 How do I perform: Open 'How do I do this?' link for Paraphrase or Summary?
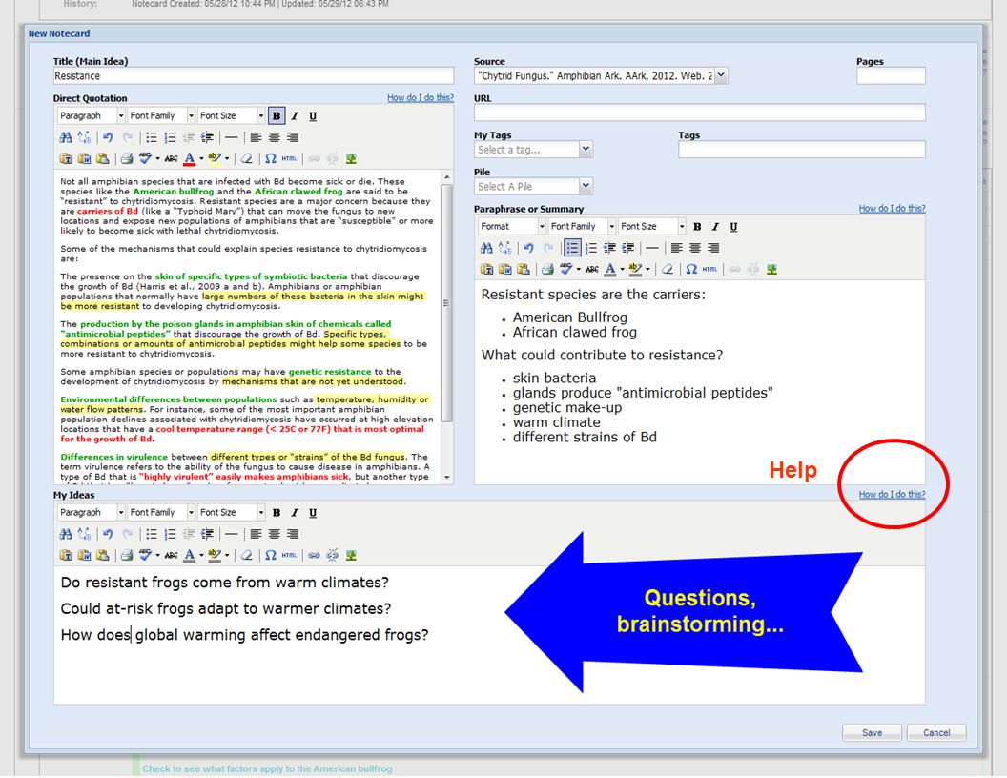click(x=892, y=208)
